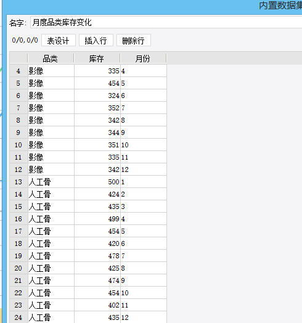
Task: Select row header 17
Action: (18, 231)
